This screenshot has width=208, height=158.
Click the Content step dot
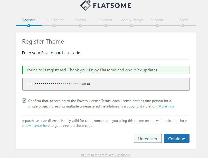pos(106,26)
